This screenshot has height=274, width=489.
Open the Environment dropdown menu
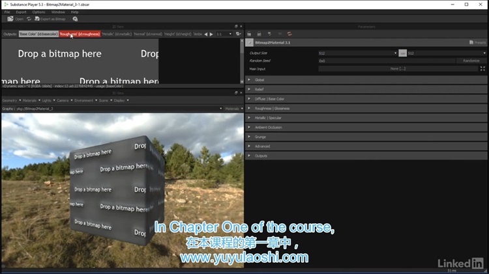pyautogui.click(x=86, y=101)
